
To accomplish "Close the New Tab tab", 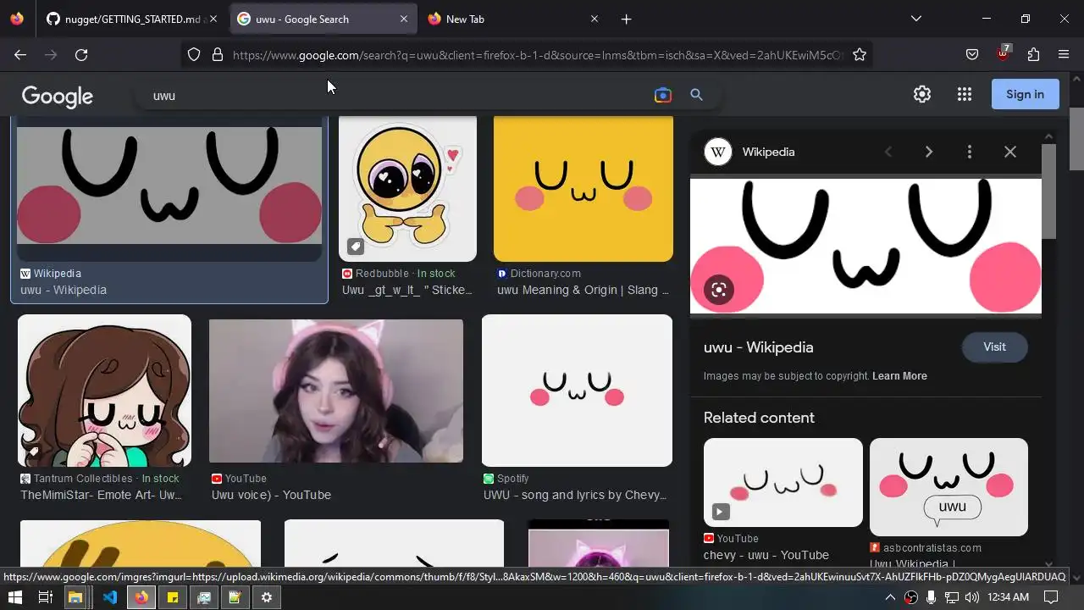I will [x=595, y=19].
